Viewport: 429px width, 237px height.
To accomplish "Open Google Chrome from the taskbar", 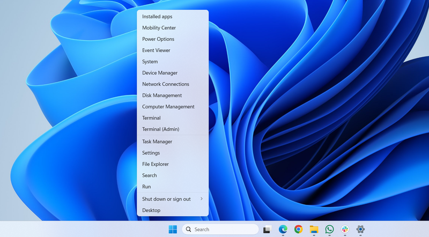I will [x=298, y=229].
